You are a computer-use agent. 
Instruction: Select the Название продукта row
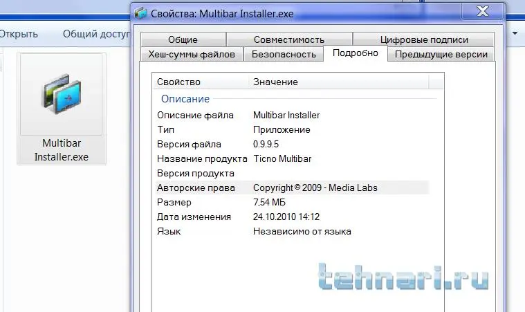[292, 158]
